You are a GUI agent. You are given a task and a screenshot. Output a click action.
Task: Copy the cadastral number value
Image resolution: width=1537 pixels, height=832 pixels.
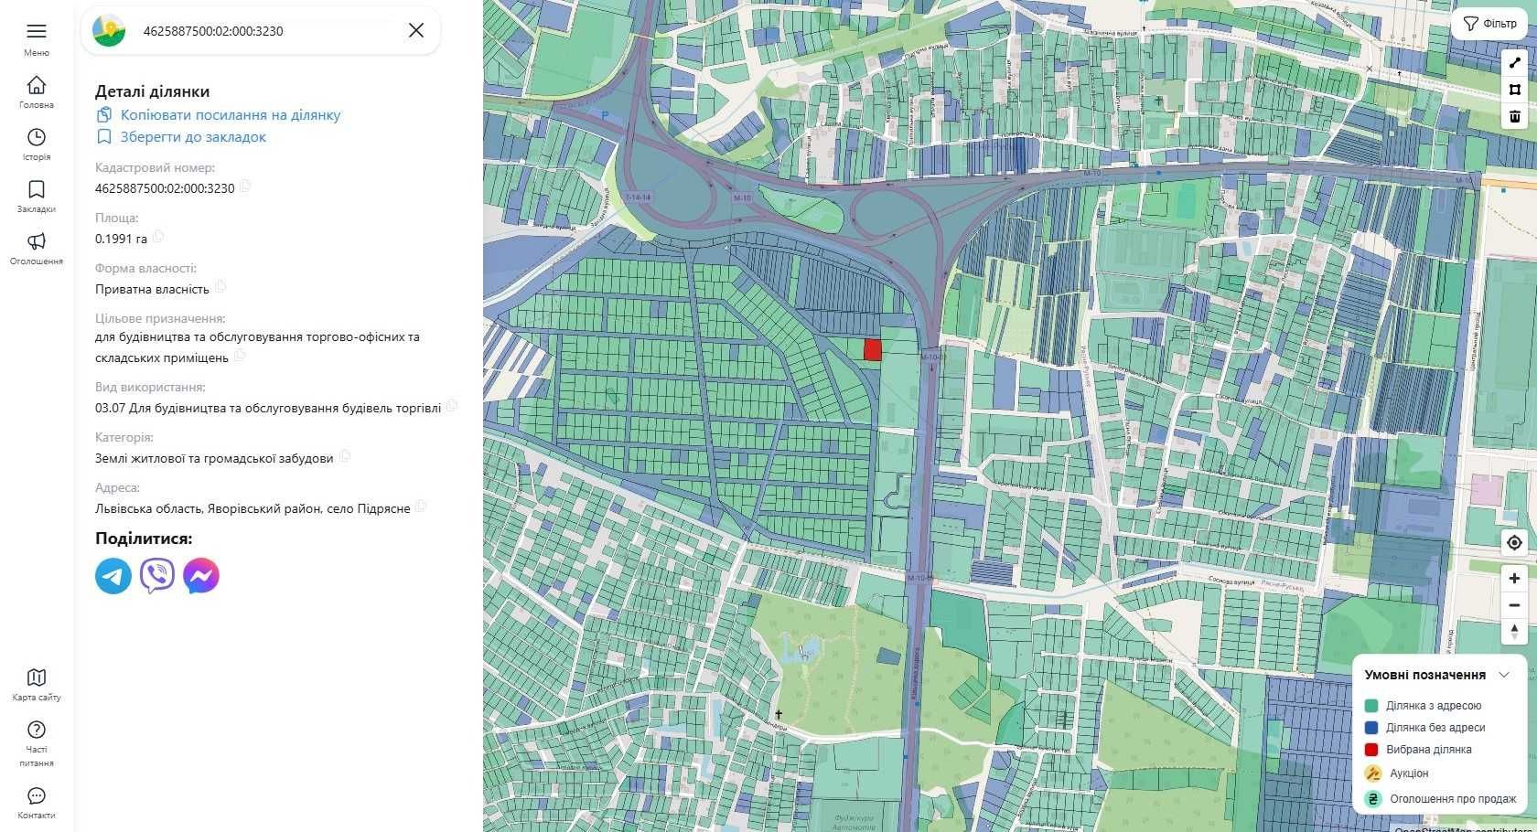(245, 187)
